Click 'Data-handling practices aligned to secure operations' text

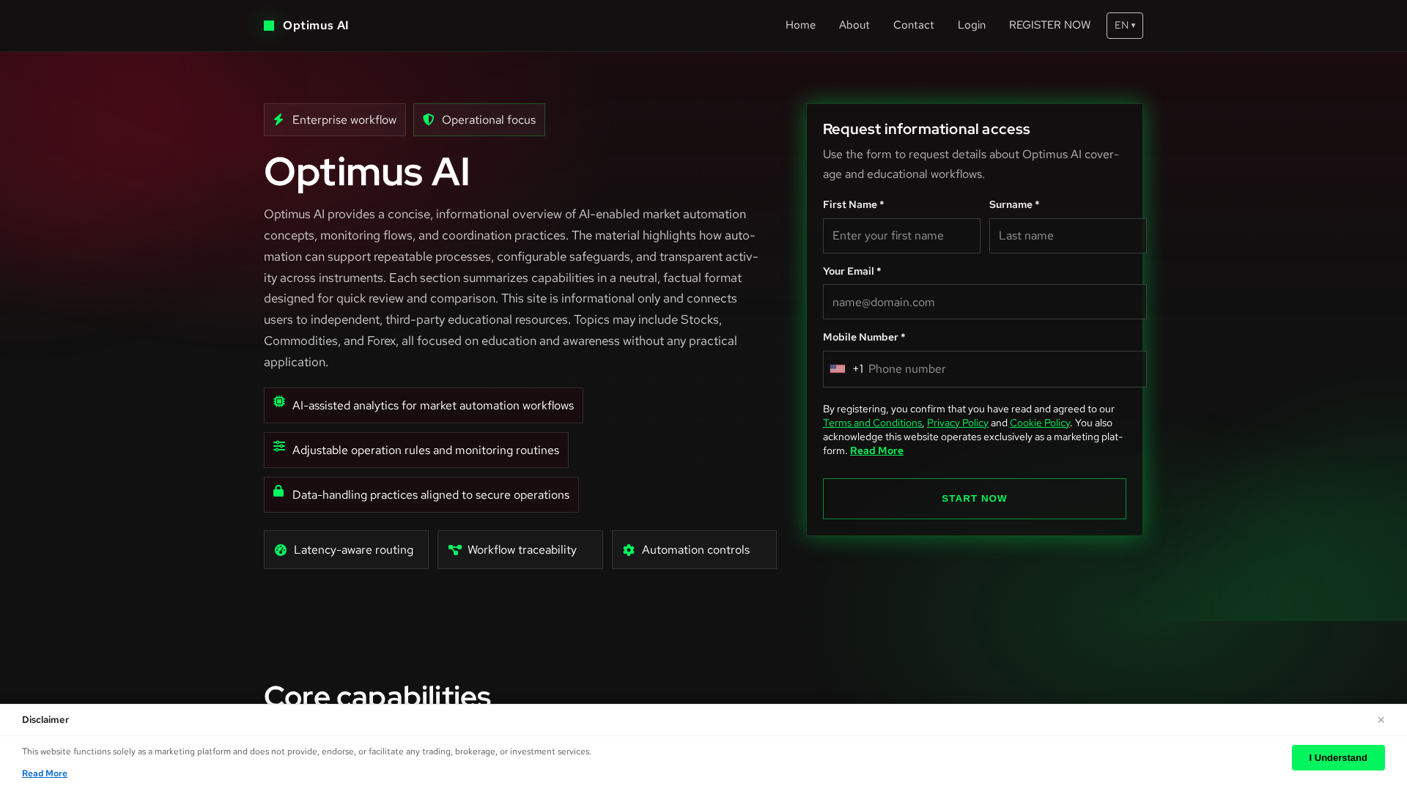coord(431,495)
